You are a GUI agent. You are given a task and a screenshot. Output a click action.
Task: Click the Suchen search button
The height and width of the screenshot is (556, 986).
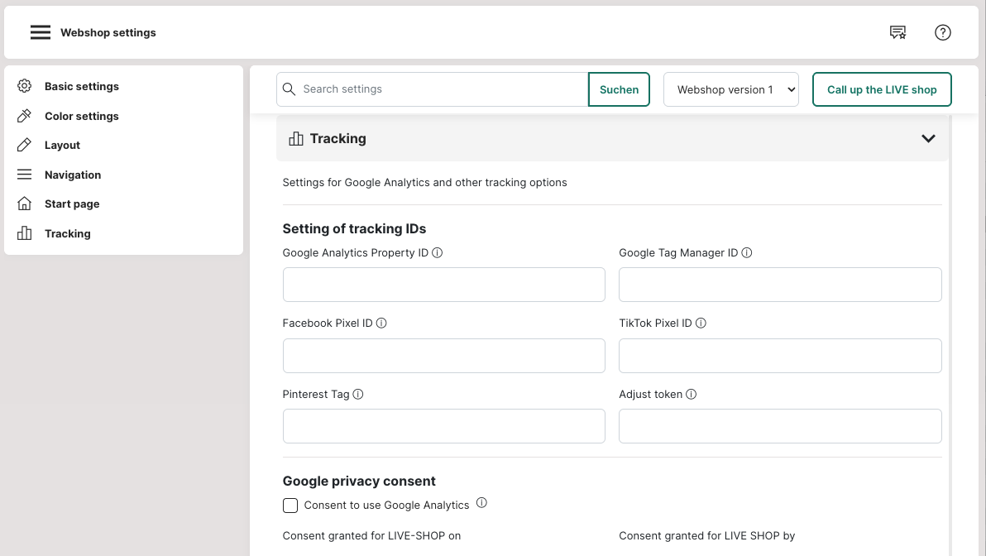[x=619, y=89]
